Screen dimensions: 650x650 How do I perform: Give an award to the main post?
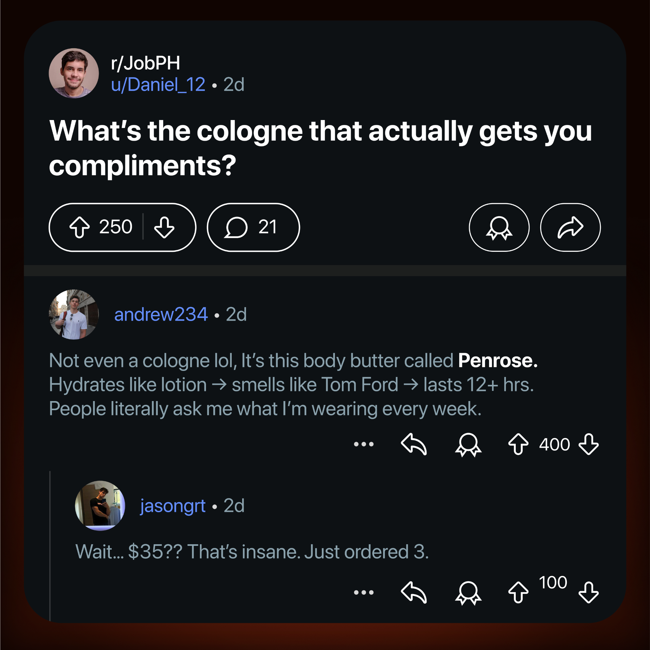pyautogui.click(x=499, y=227)
